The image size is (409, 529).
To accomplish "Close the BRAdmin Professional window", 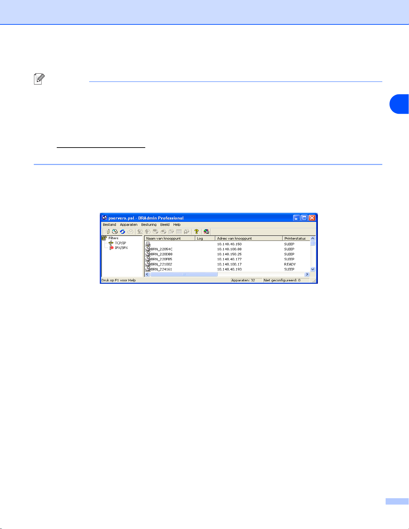I will click(312, 218).
